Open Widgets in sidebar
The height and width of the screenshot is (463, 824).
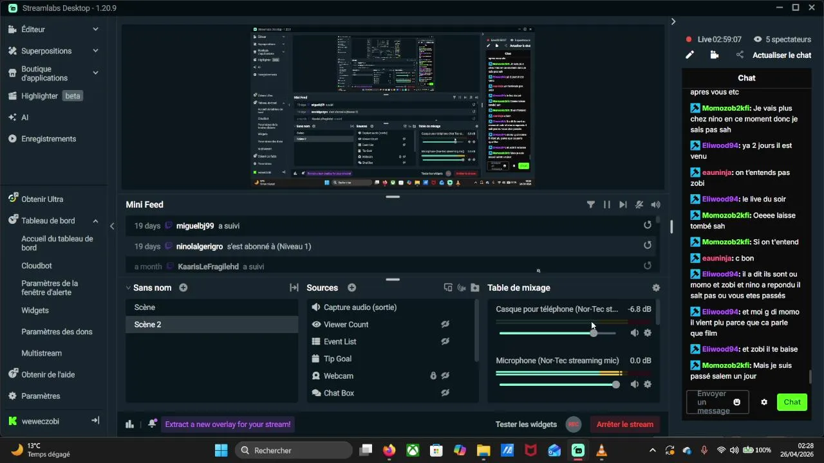point(35,310)
